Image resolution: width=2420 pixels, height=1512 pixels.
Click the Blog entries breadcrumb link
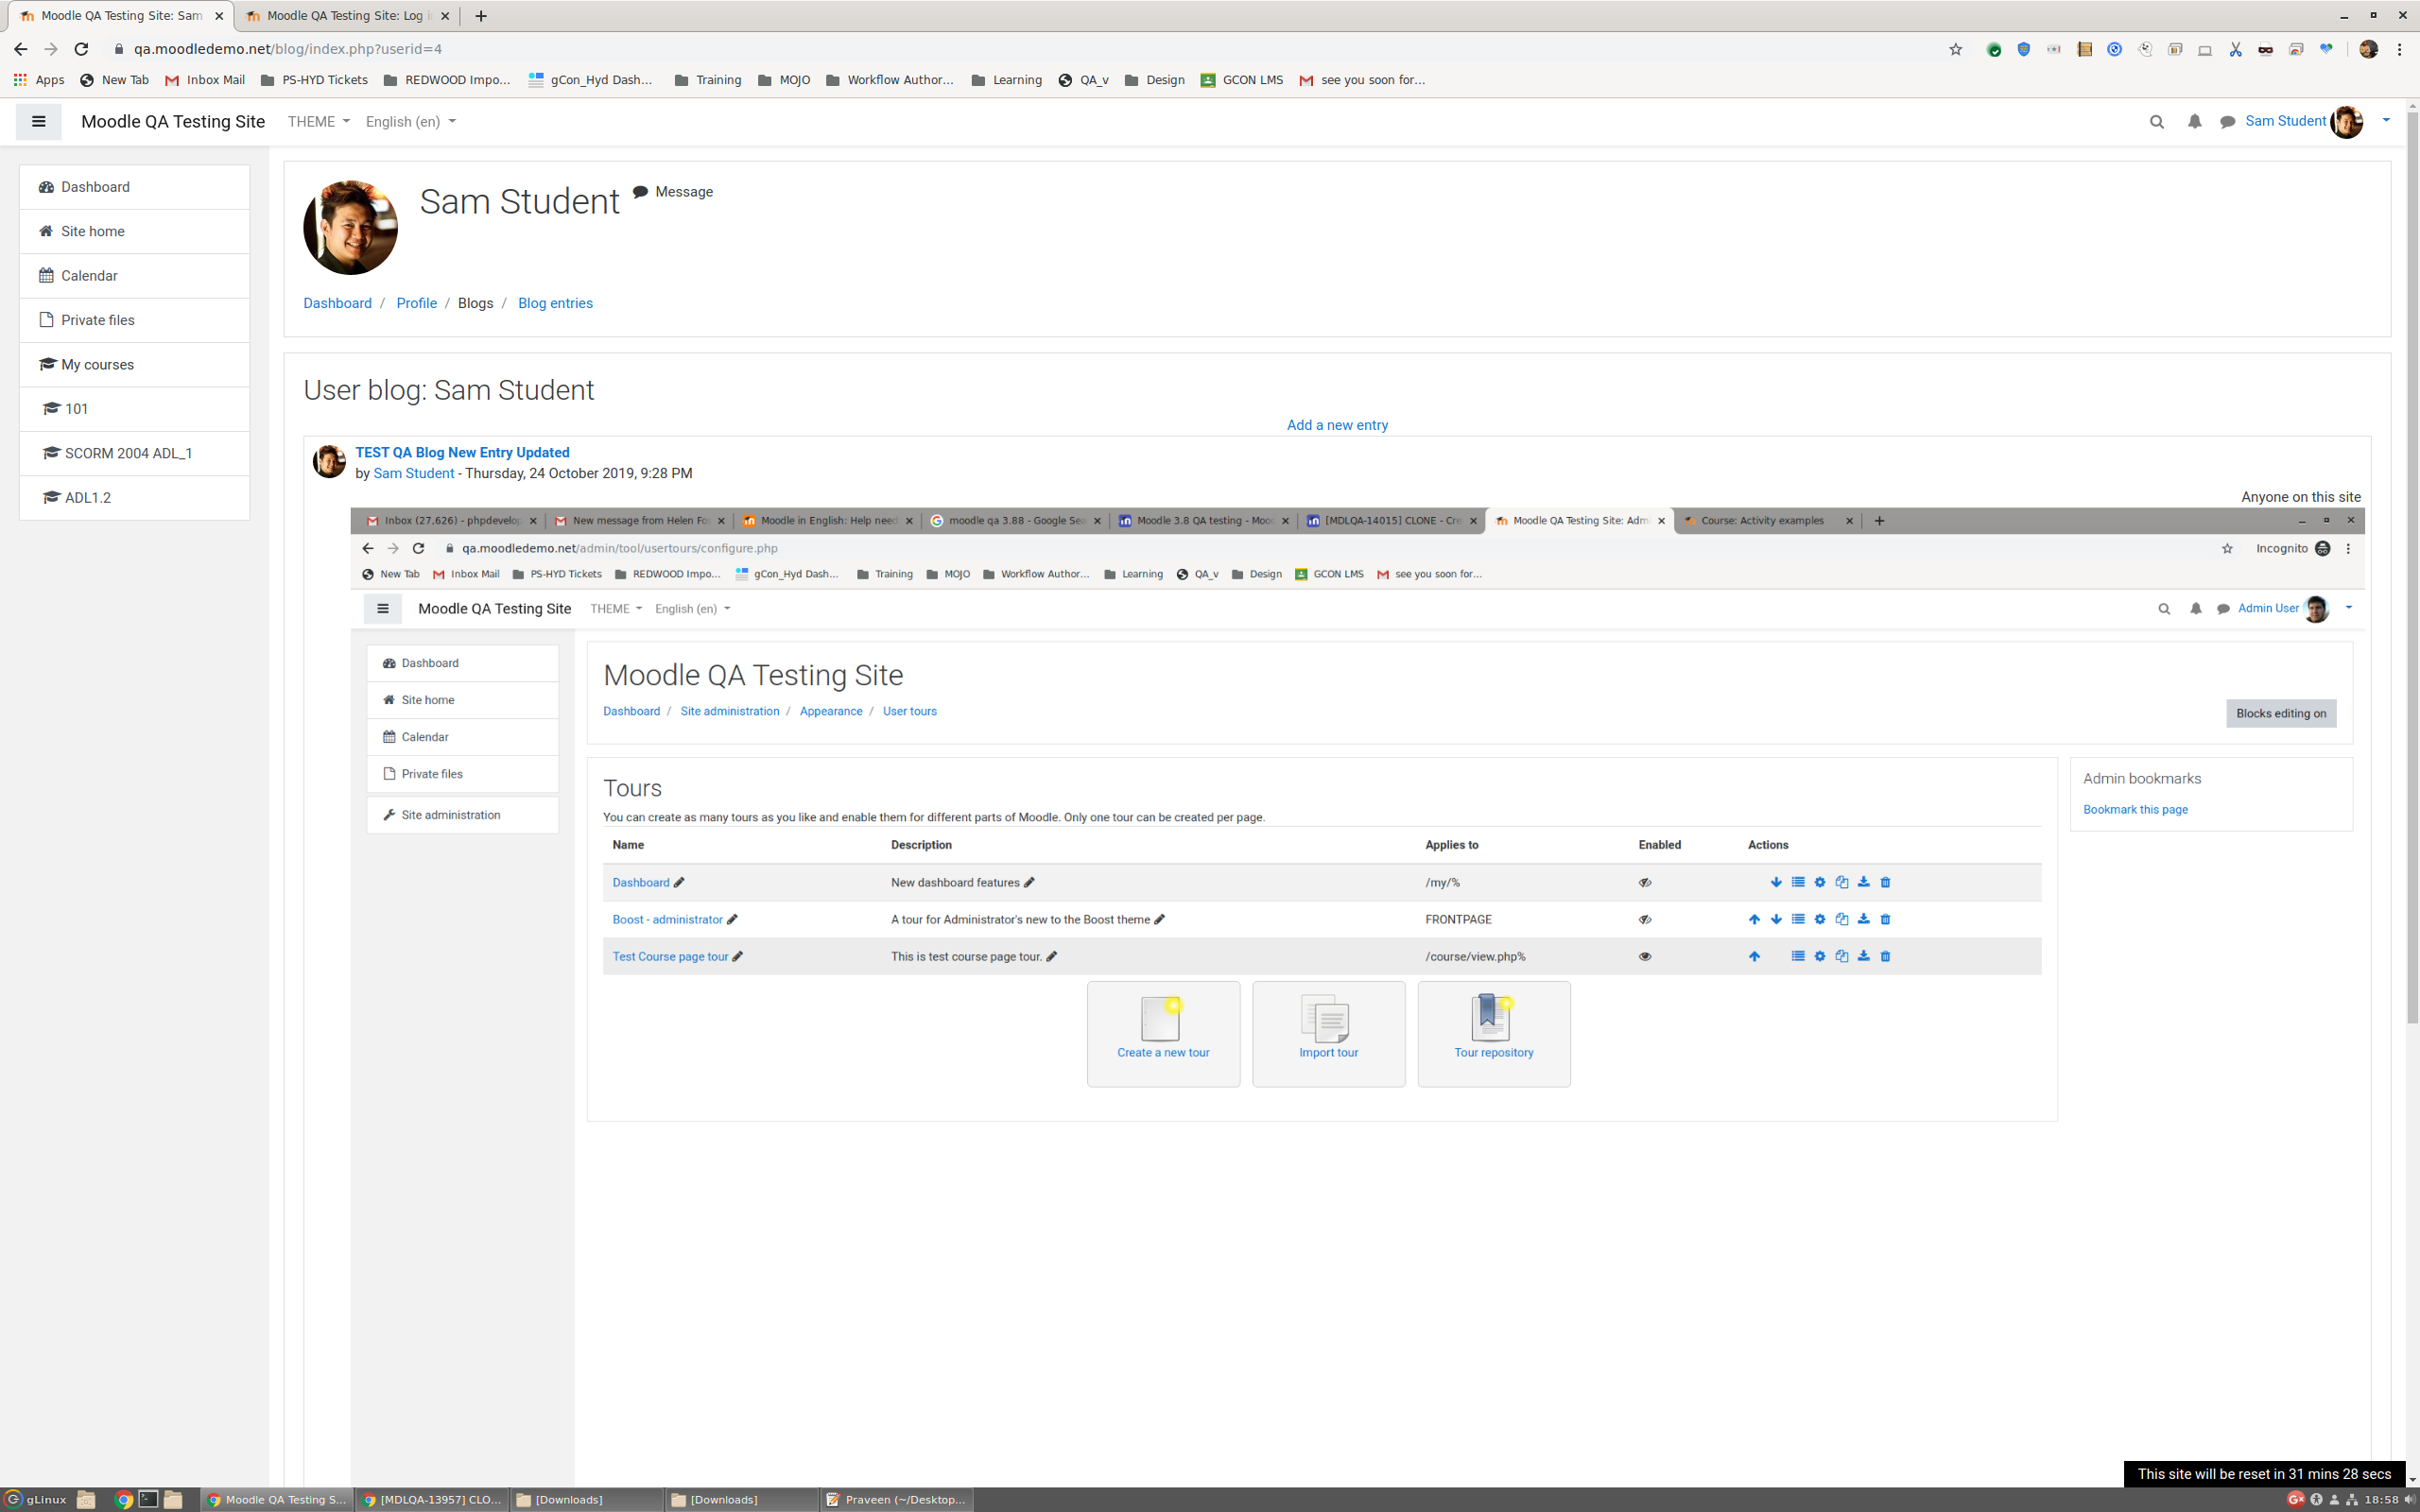point(555,303)
